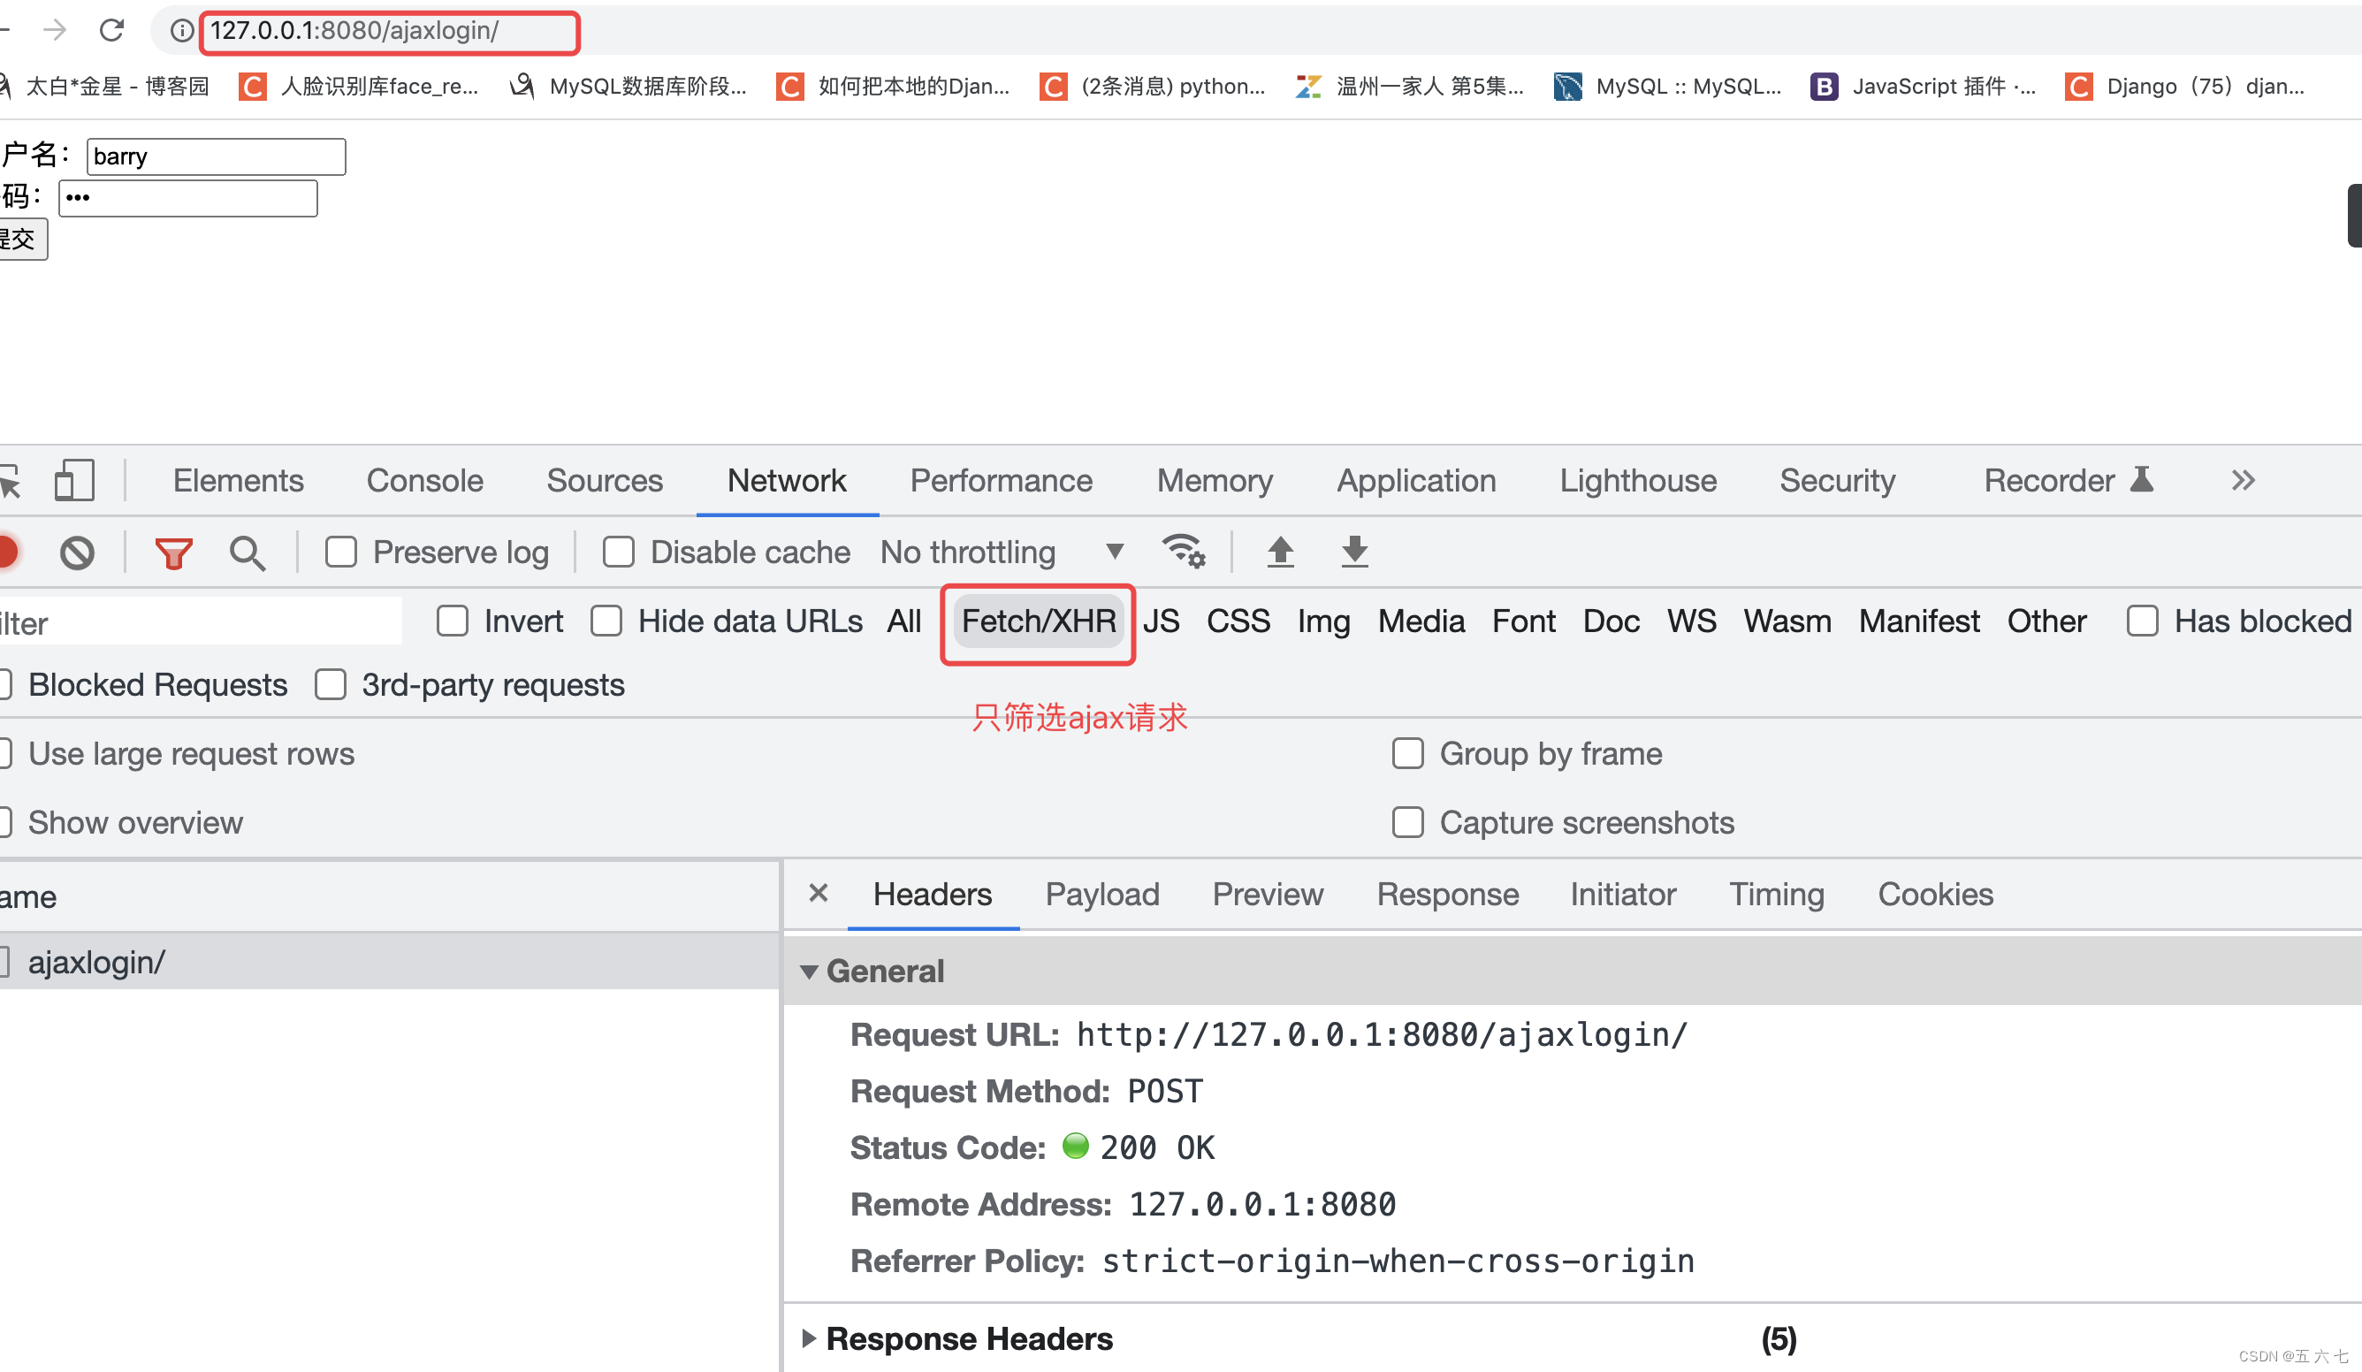Switch to the Sources tab
The height and width of the screenshot is (1372, 2362).
tap(605, 480)
